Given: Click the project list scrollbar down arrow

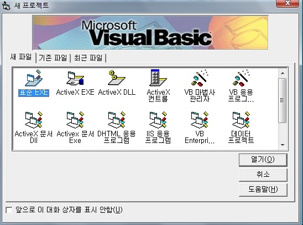Looking at the screenshot, I should [x=283, y=145].
